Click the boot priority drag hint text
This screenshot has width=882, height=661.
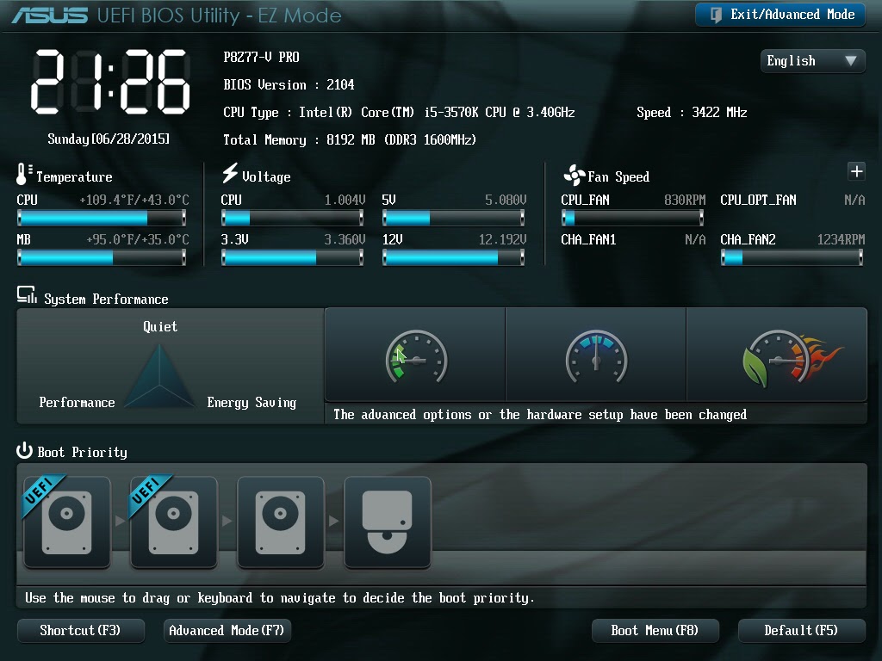(280, 598)
